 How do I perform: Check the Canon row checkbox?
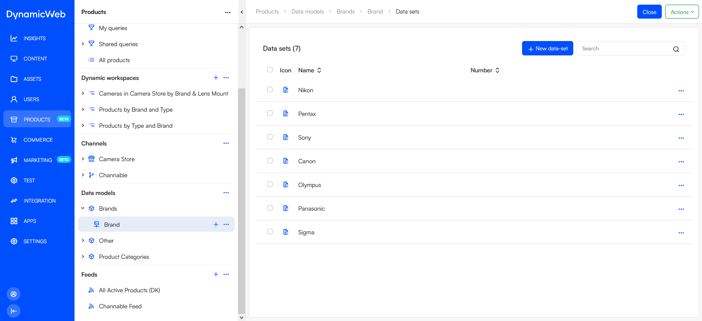[270, 161]
